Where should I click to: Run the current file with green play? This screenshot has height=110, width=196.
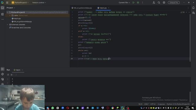(x=134, y=2)
